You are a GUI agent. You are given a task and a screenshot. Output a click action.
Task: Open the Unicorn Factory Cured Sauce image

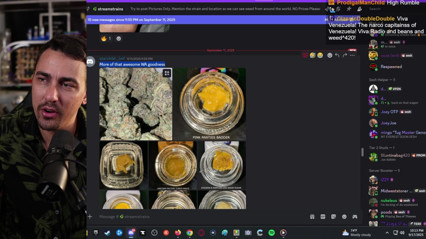[173, 165]
